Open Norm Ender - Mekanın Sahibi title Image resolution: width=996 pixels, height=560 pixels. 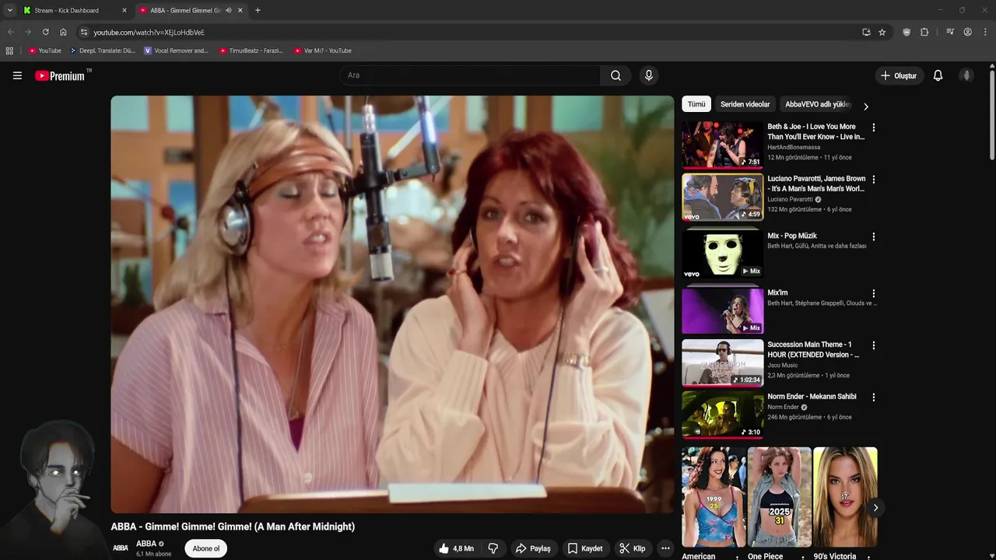[x=812, y=397]
